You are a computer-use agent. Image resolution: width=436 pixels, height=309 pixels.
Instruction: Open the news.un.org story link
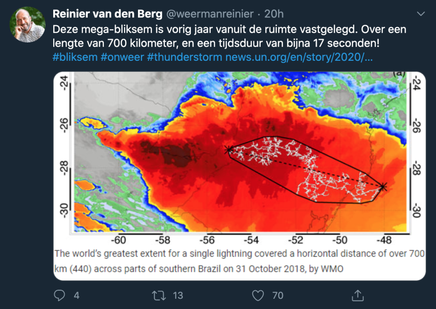299,57
